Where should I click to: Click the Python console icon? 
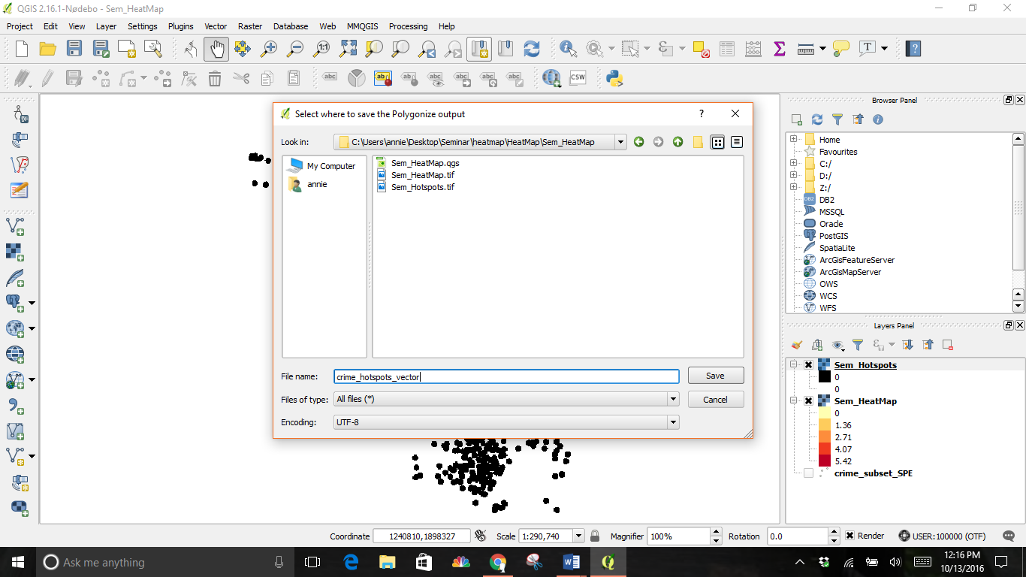click(x=615, y=78)
